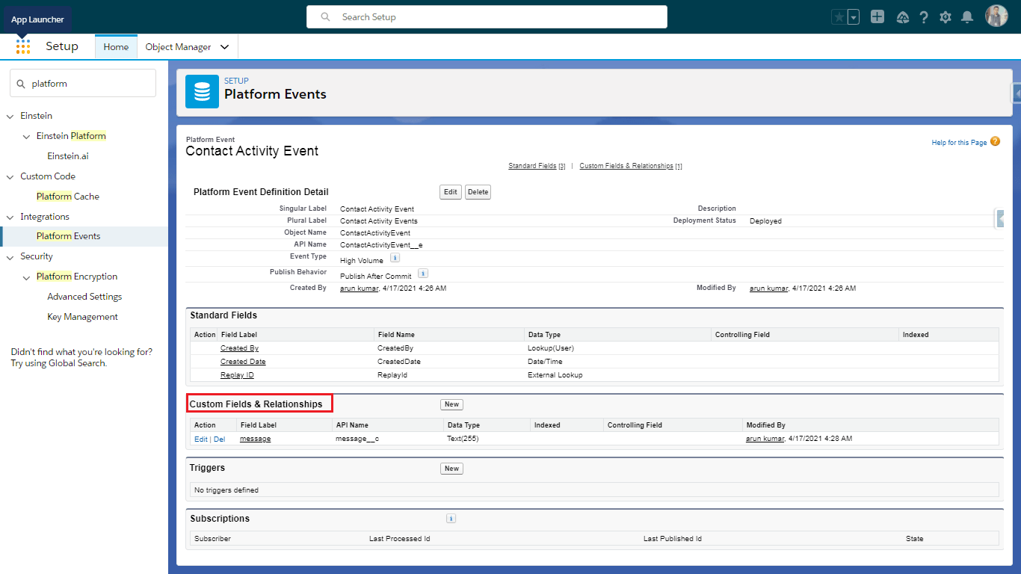Open Advanced Settings under Platform Encryption
Viewport: 1021px width, 574px height.
coord(84,297)
